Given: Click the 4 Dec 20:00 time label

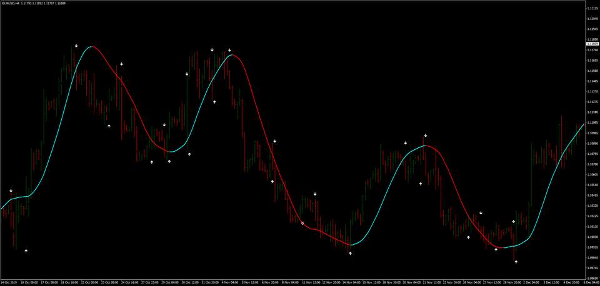Looking at the screenshot, I should (572, 282).
